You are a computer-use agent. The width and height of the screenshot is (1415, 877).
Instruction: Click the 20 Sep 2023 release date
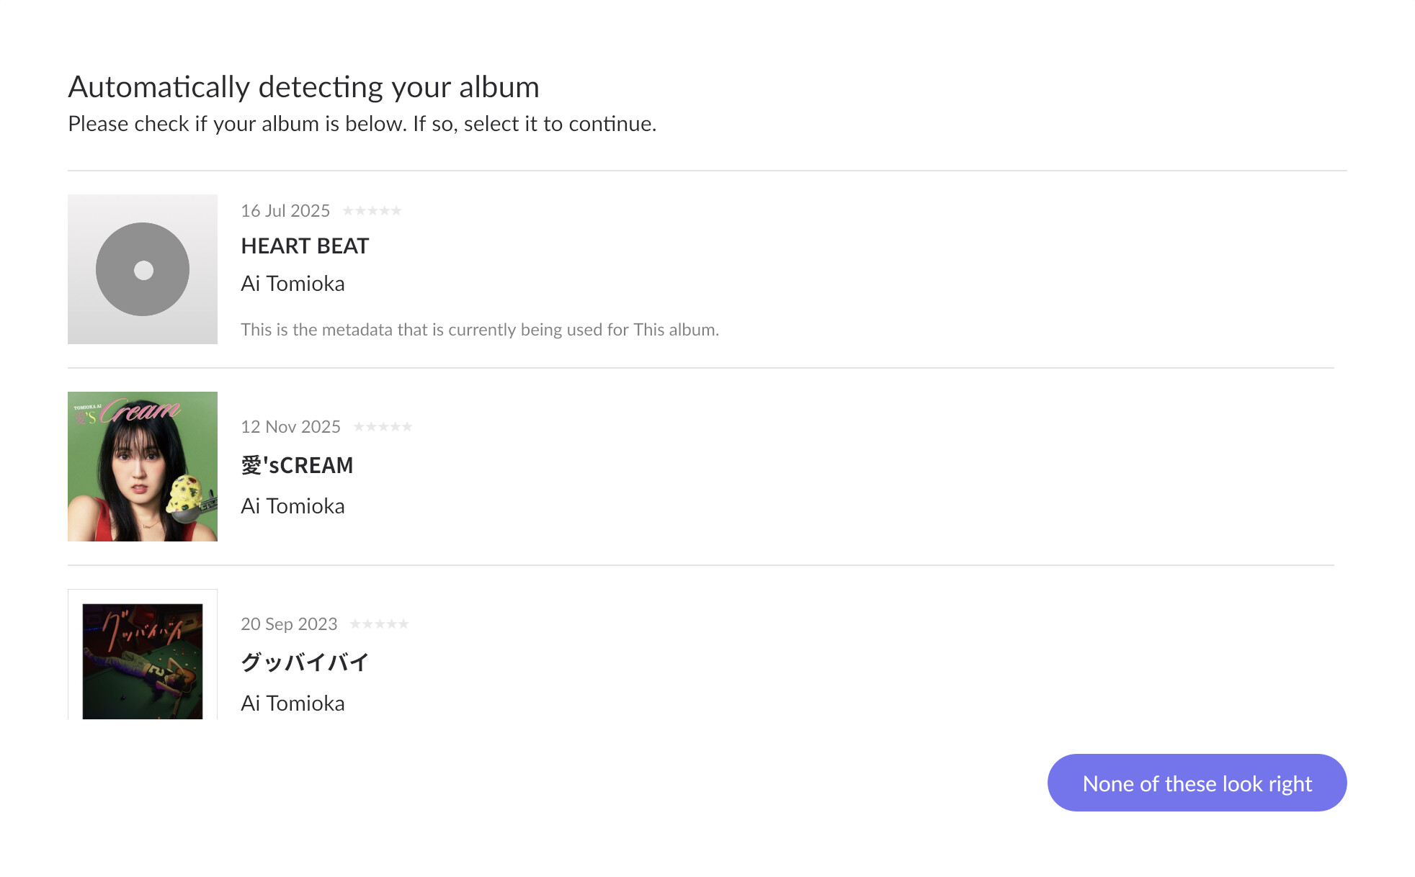tap(289, 624)
